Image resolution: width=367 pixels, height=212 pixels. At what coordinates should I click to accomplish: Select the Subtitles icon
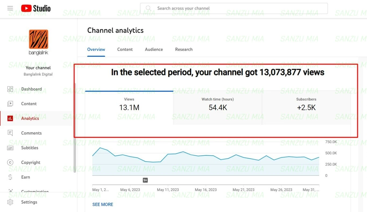point(10,148)
